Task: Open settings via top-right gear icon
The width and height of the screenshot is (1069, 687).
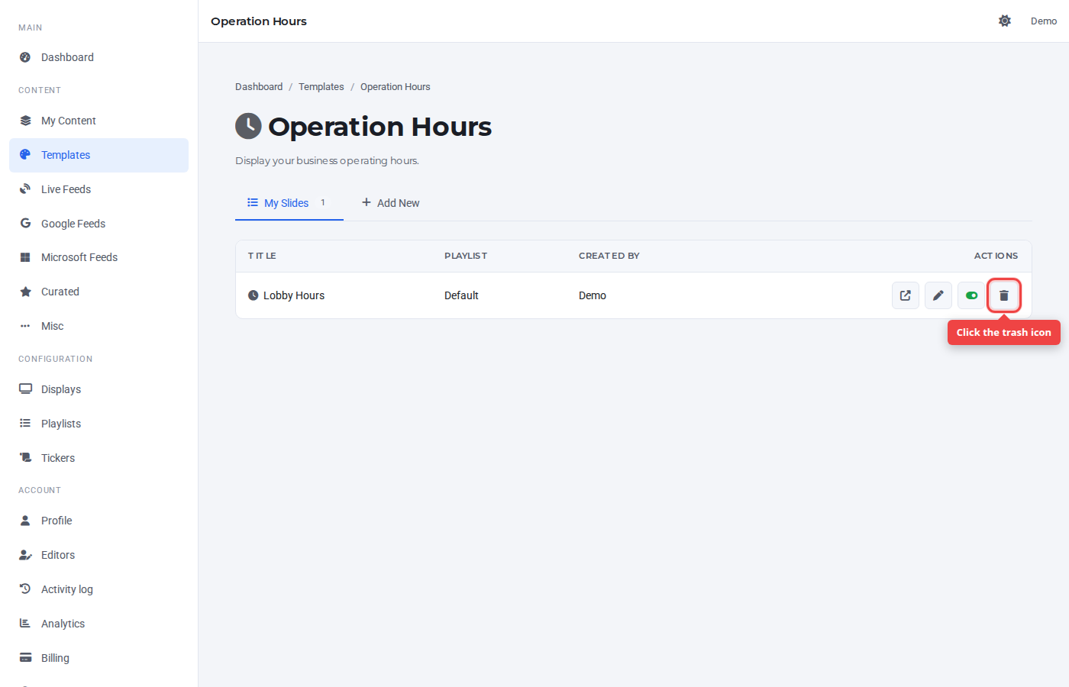Action: [x=1005, y=21]
